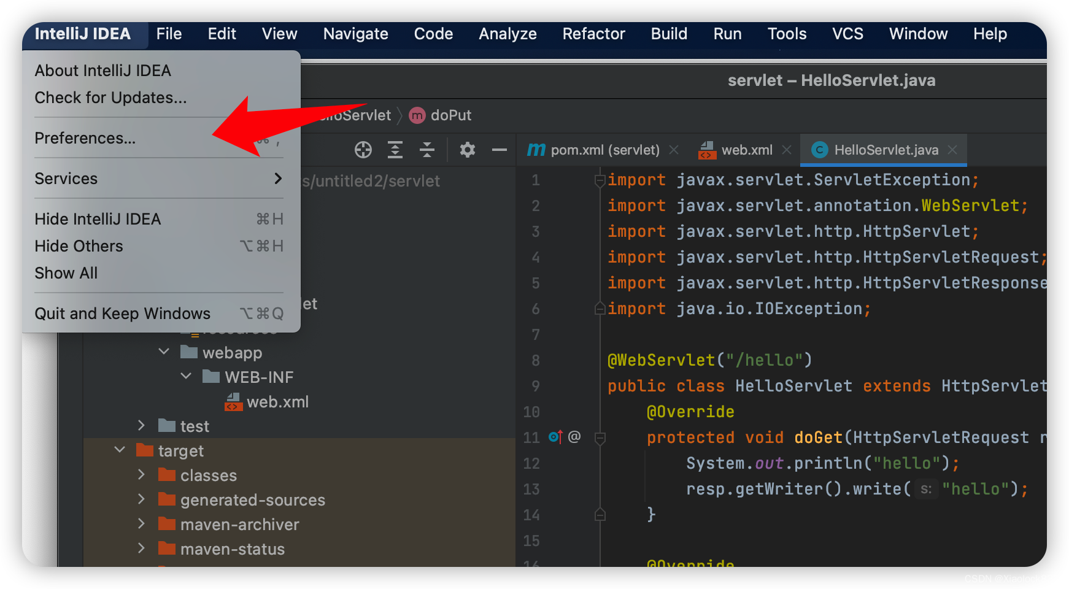Open the Tools menu
Image resolution: width=1069 pixels, height=589 pixels.
[x=787, y=34]
